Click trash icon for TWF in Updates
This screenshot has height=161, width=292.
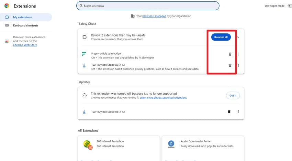point(229,112)
